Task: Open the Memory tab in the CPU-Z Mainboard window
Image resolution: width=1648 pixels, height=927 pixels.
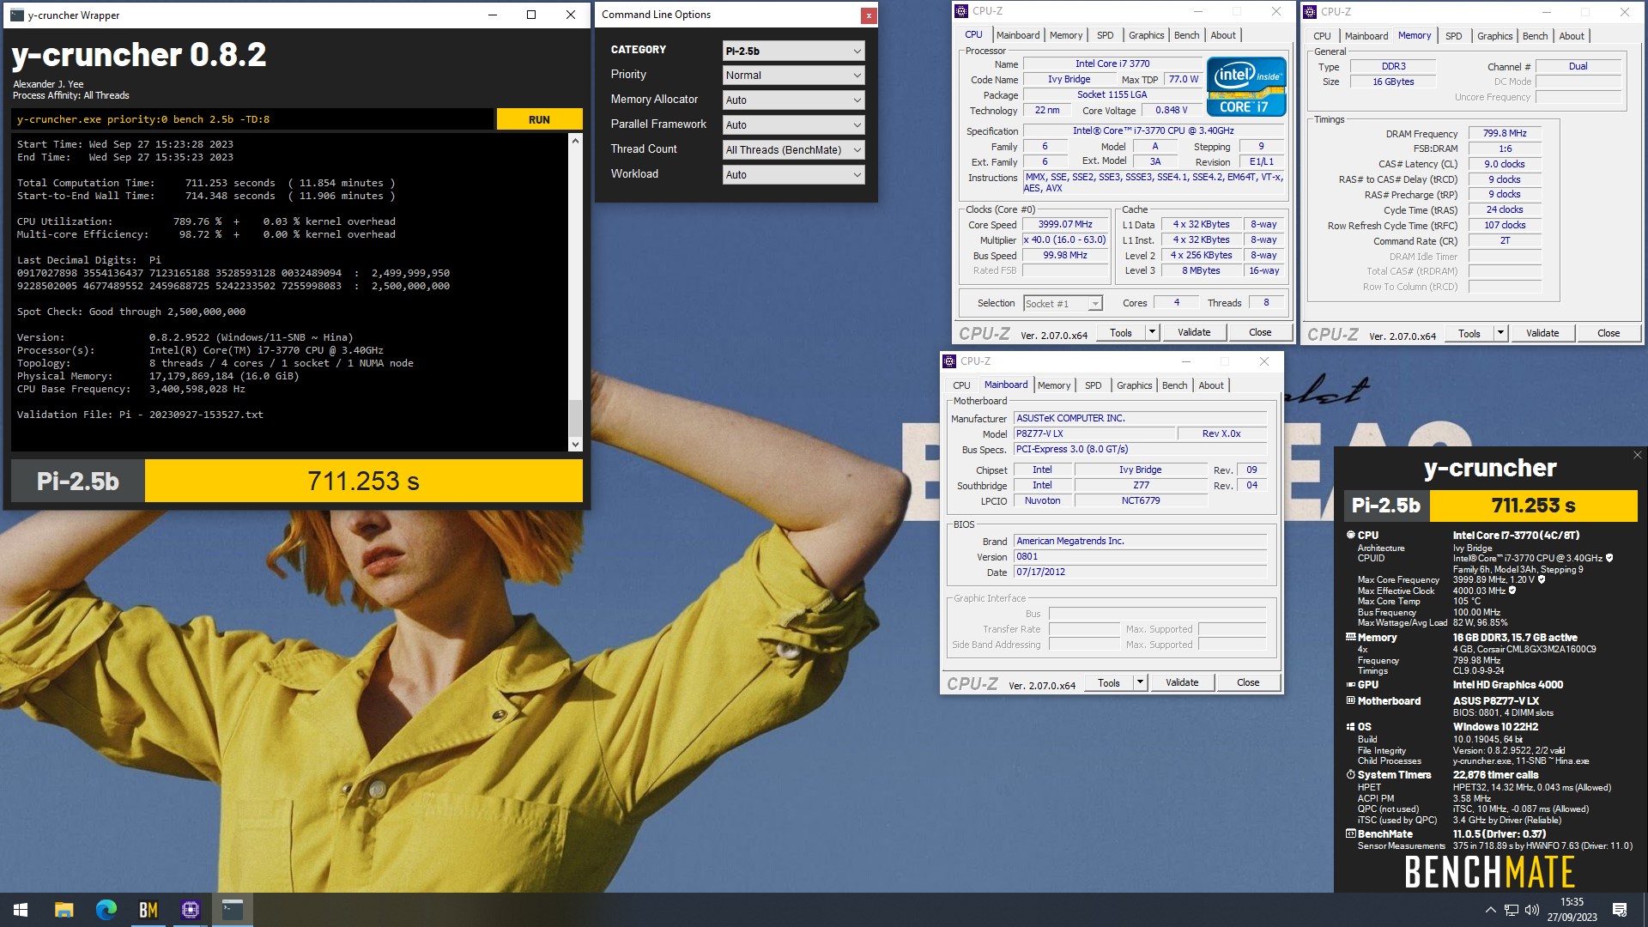Action: (x=1054, y=385)
